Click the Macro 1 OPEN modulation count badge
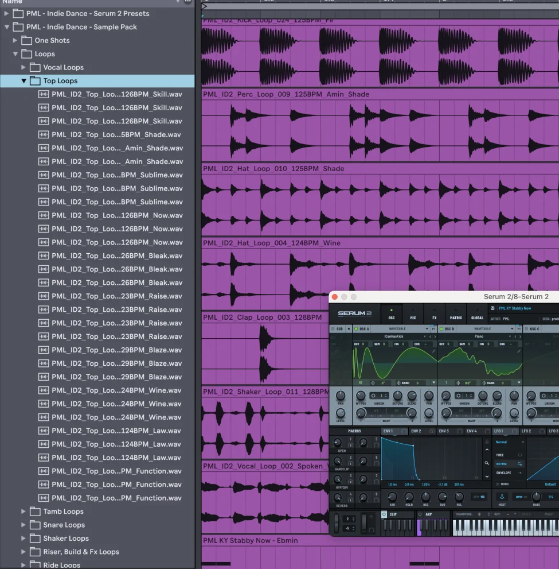 tap(350, 445)
